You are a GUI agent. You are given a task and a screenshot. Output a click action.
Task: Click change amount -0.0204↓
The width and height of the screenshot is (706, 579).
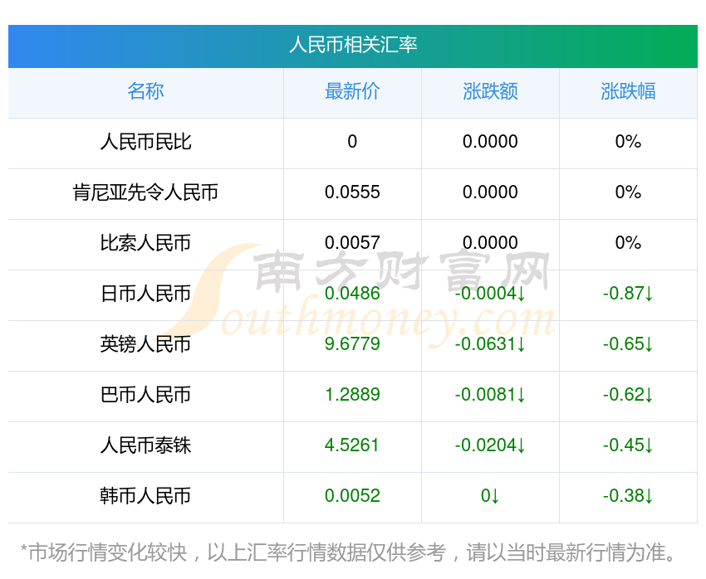(x=490, y=445)
